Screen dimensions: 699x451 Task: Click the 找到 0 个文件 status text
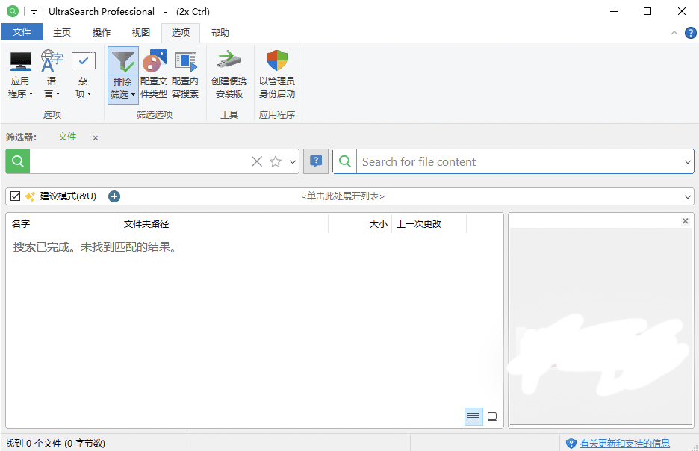pyautogui.click(x=55, y=444)
